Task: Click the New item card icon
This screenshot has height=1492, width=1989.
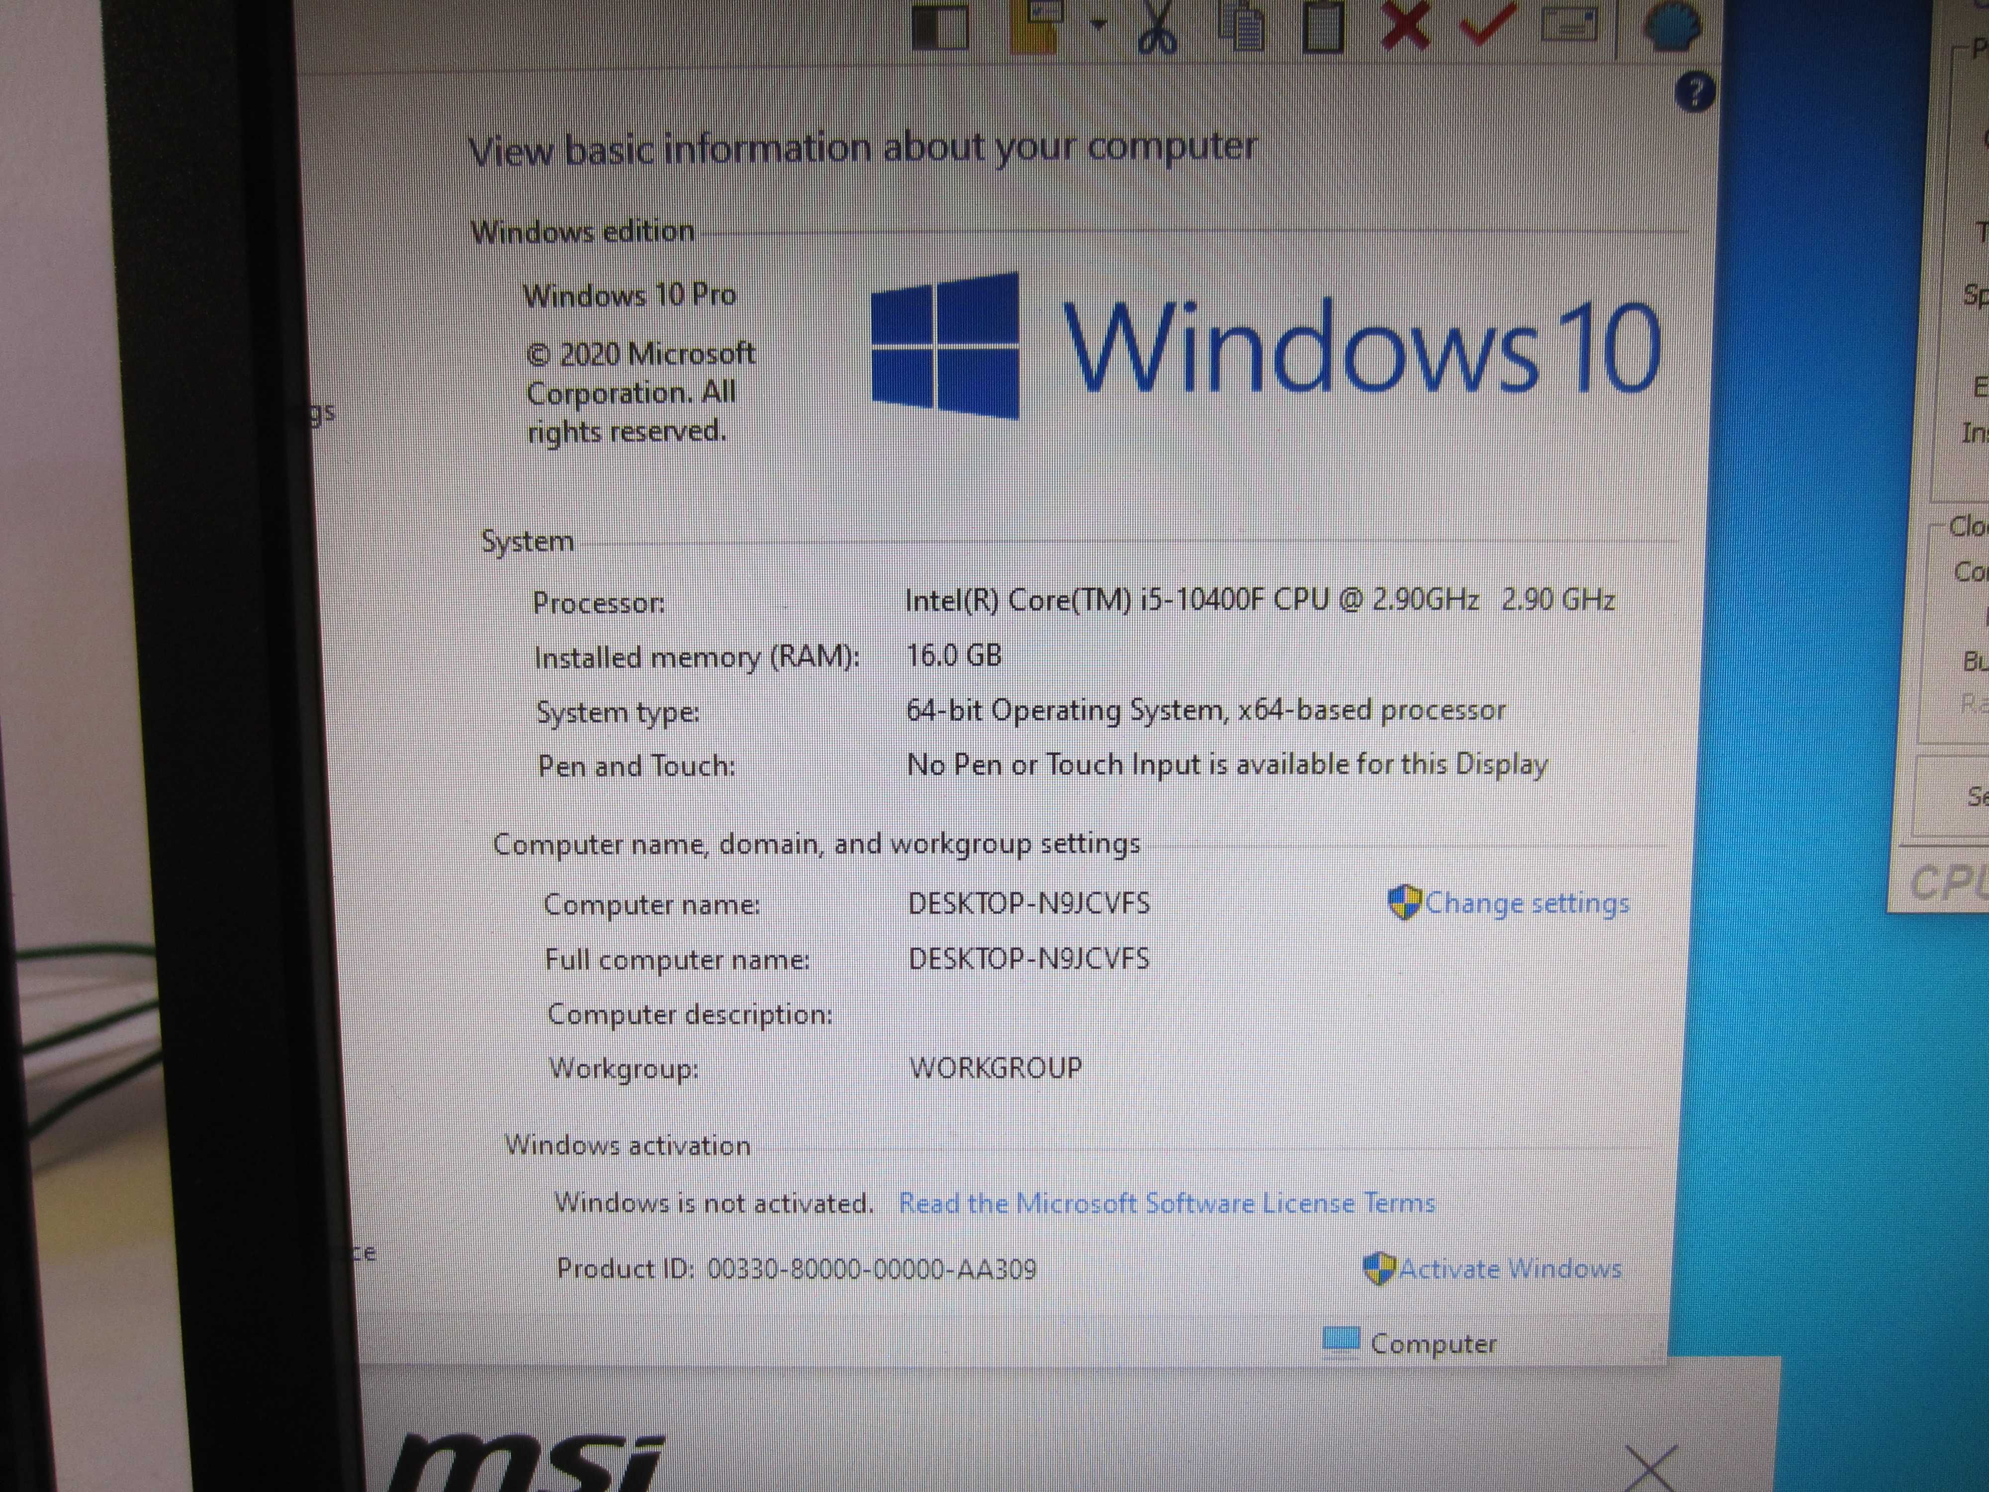Action: pos(1569,24)
